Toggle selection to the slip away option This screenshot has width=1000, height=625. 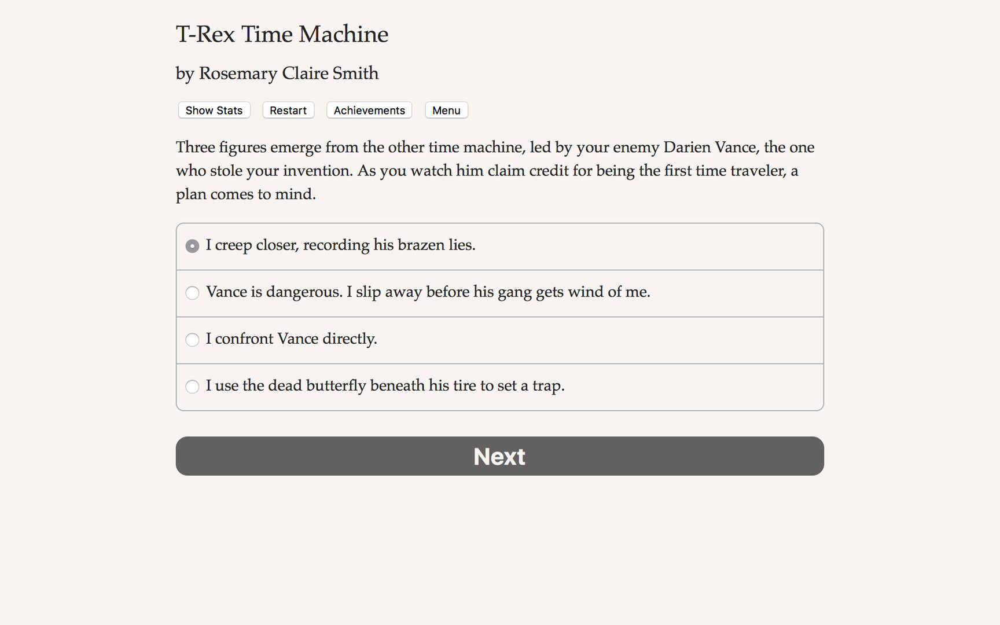192,293
